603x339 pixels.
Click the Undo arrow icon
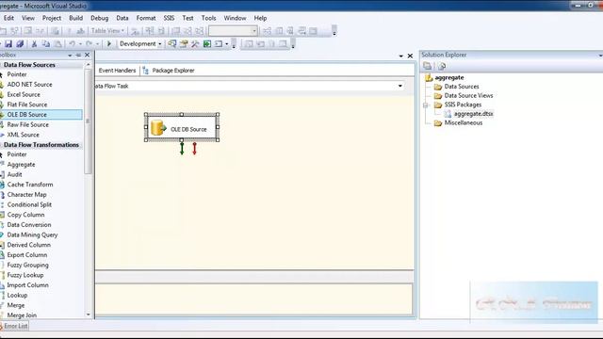pyautogui.click(x=72, y=44)
